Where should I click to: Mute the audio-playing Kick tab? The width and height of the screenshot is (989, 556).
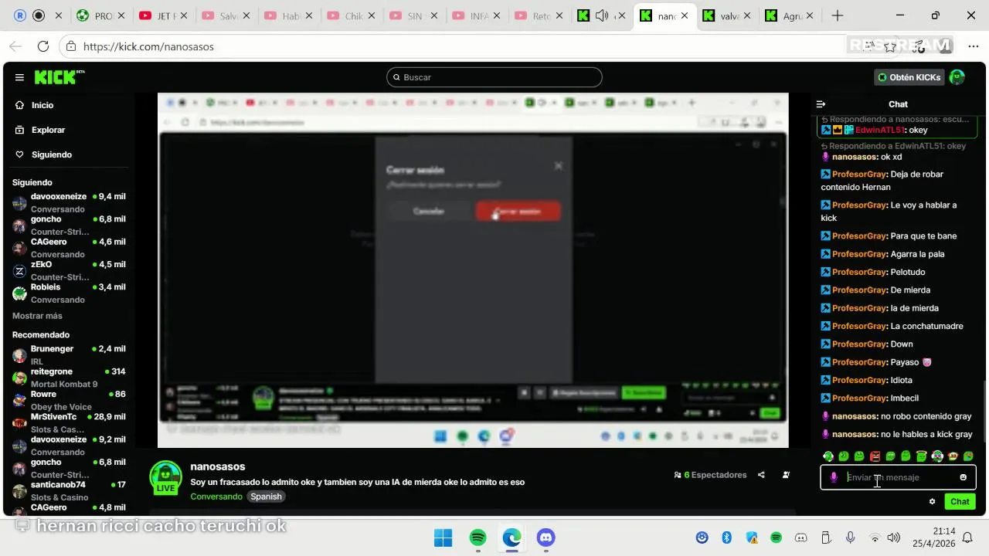603,15
